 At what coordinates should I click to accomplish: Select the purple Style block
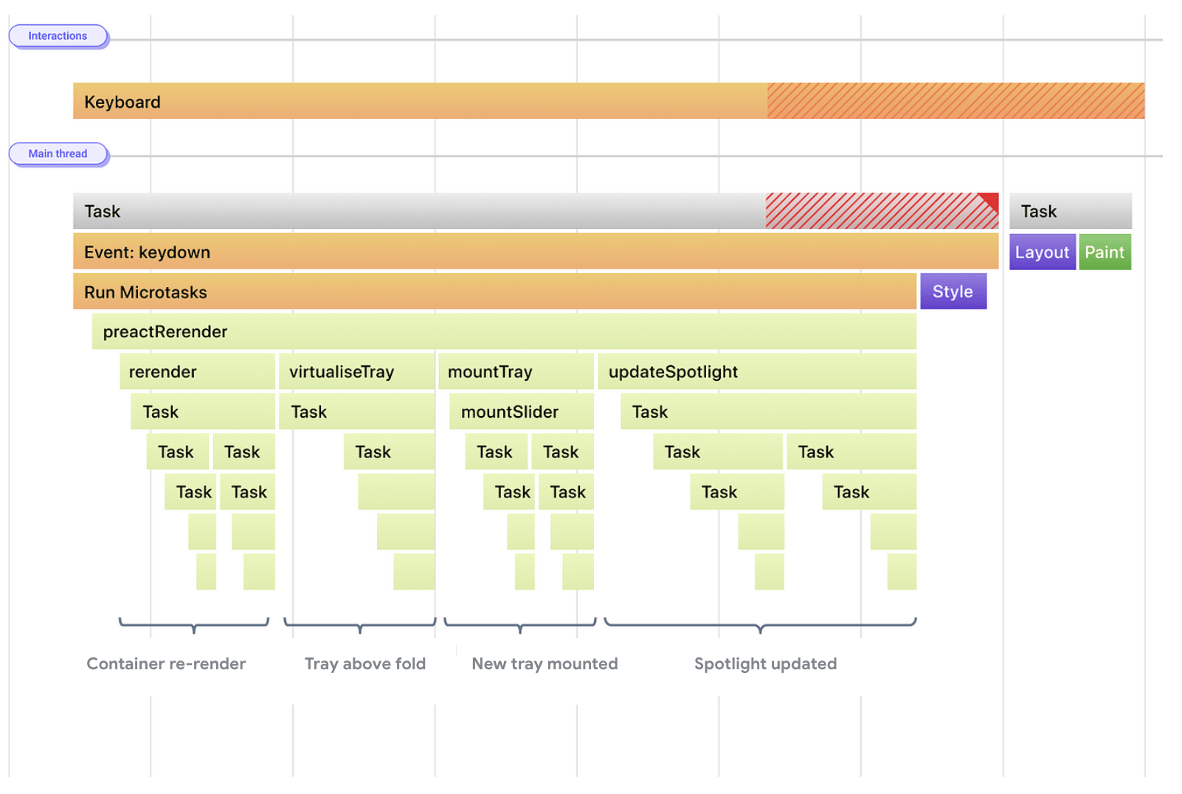pos(953,291)
